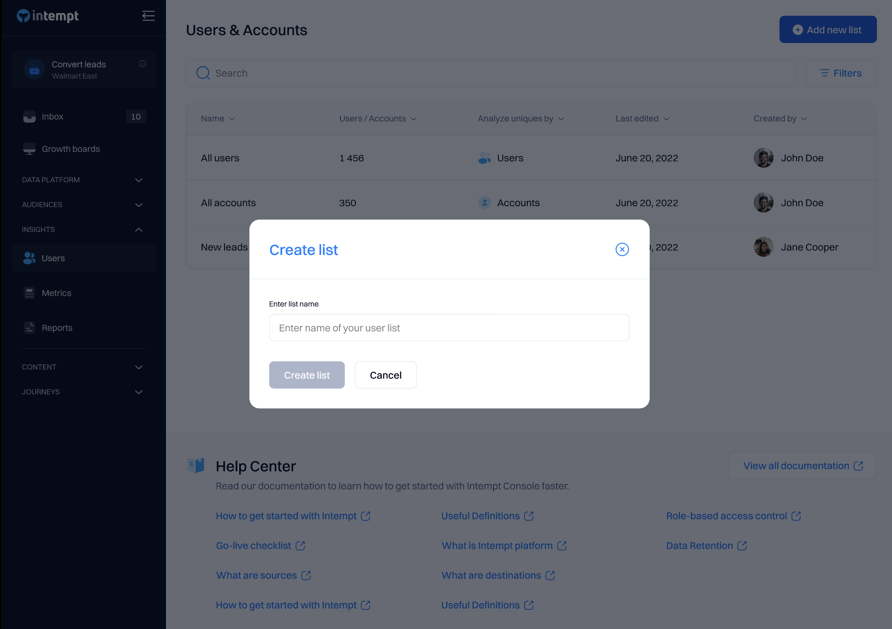This screenshot has width=892, height=629.
Task: Collapse the INSIGHTS section
Action: point(138,230)
